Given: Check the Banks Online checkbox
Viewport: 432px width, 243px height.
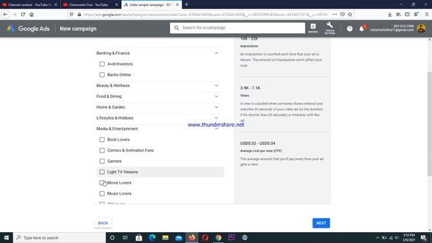Looking at the screenshot, I should click(102, 75).
